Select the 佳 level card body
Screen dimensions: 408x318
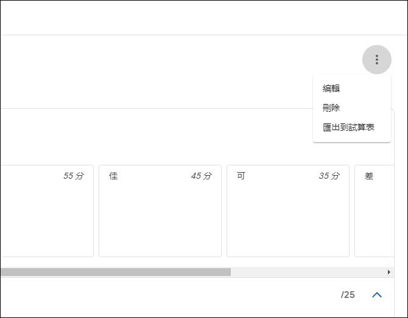click(x=160, y=211)
